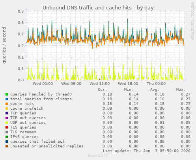Click the 'cache prefetch' legend label

27,109
